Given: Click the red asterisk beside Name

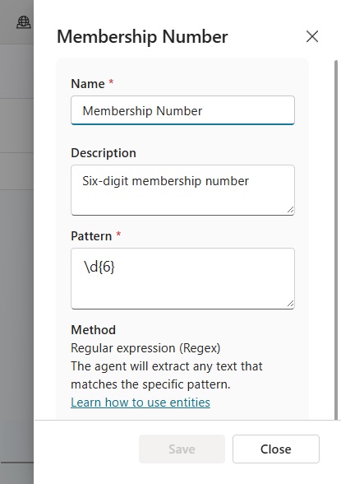Looking at the screenshot, I should tap(111, 82).
